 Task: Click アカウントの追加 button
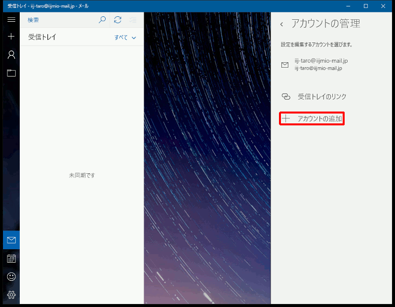tap(312, 118)
